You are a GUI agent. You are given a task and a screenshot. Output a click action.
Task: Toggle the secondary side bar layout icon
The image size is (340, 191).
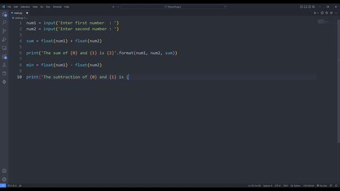(309, 7)
